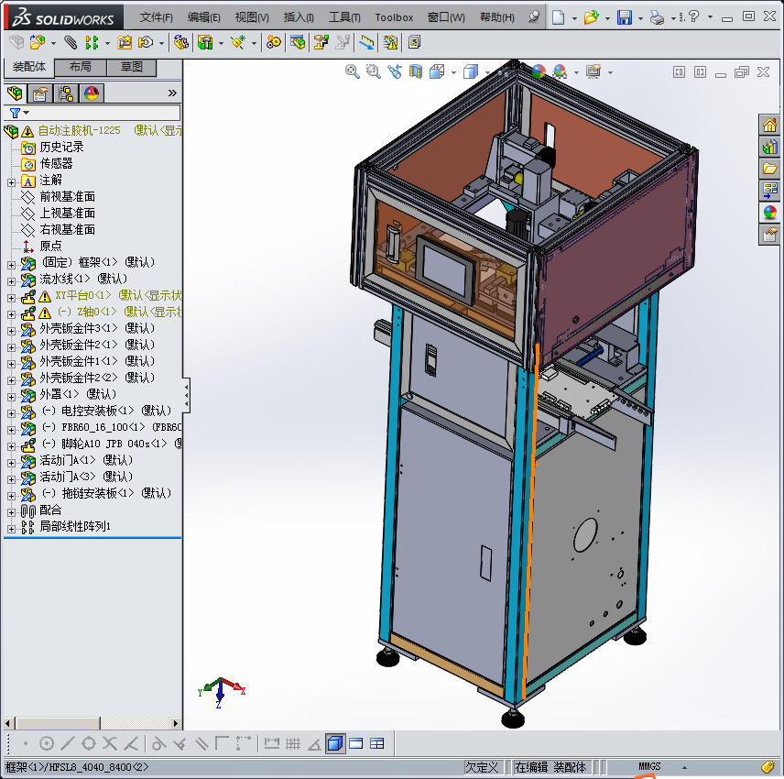Viewport: 784px width, 779px height.
Task: Open the File Explorer task pane folder icon
Action: tap(770, 169)
